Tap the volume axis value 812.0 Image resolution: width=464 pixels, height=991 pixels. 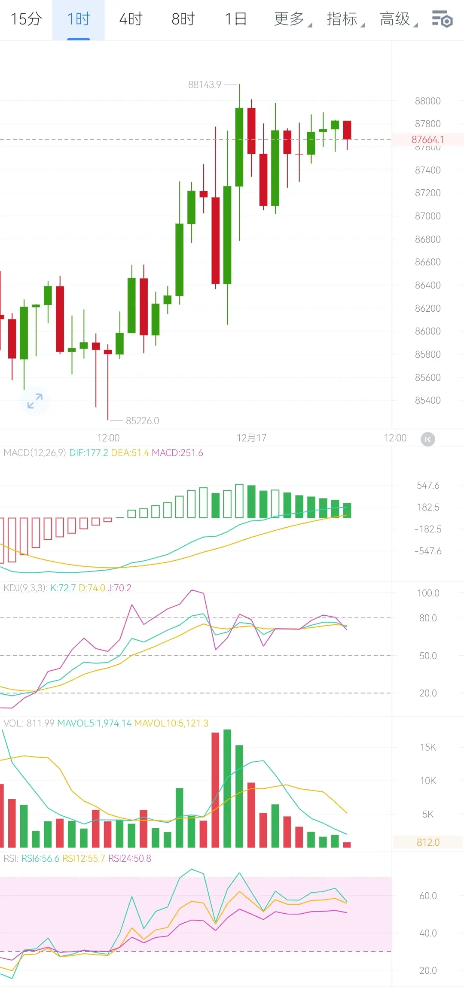[428, 842]
